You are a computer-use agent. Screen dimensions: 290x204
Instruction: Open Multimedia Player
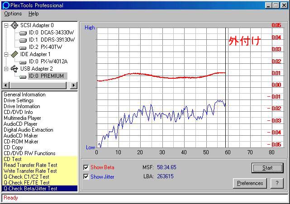point(22,118)
